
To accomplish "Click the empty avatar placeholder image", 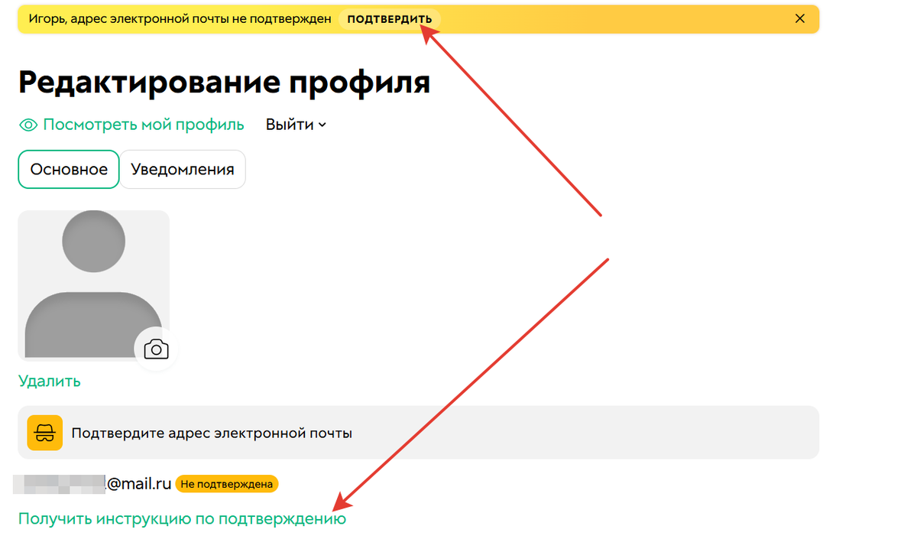I will click(93, 284).
